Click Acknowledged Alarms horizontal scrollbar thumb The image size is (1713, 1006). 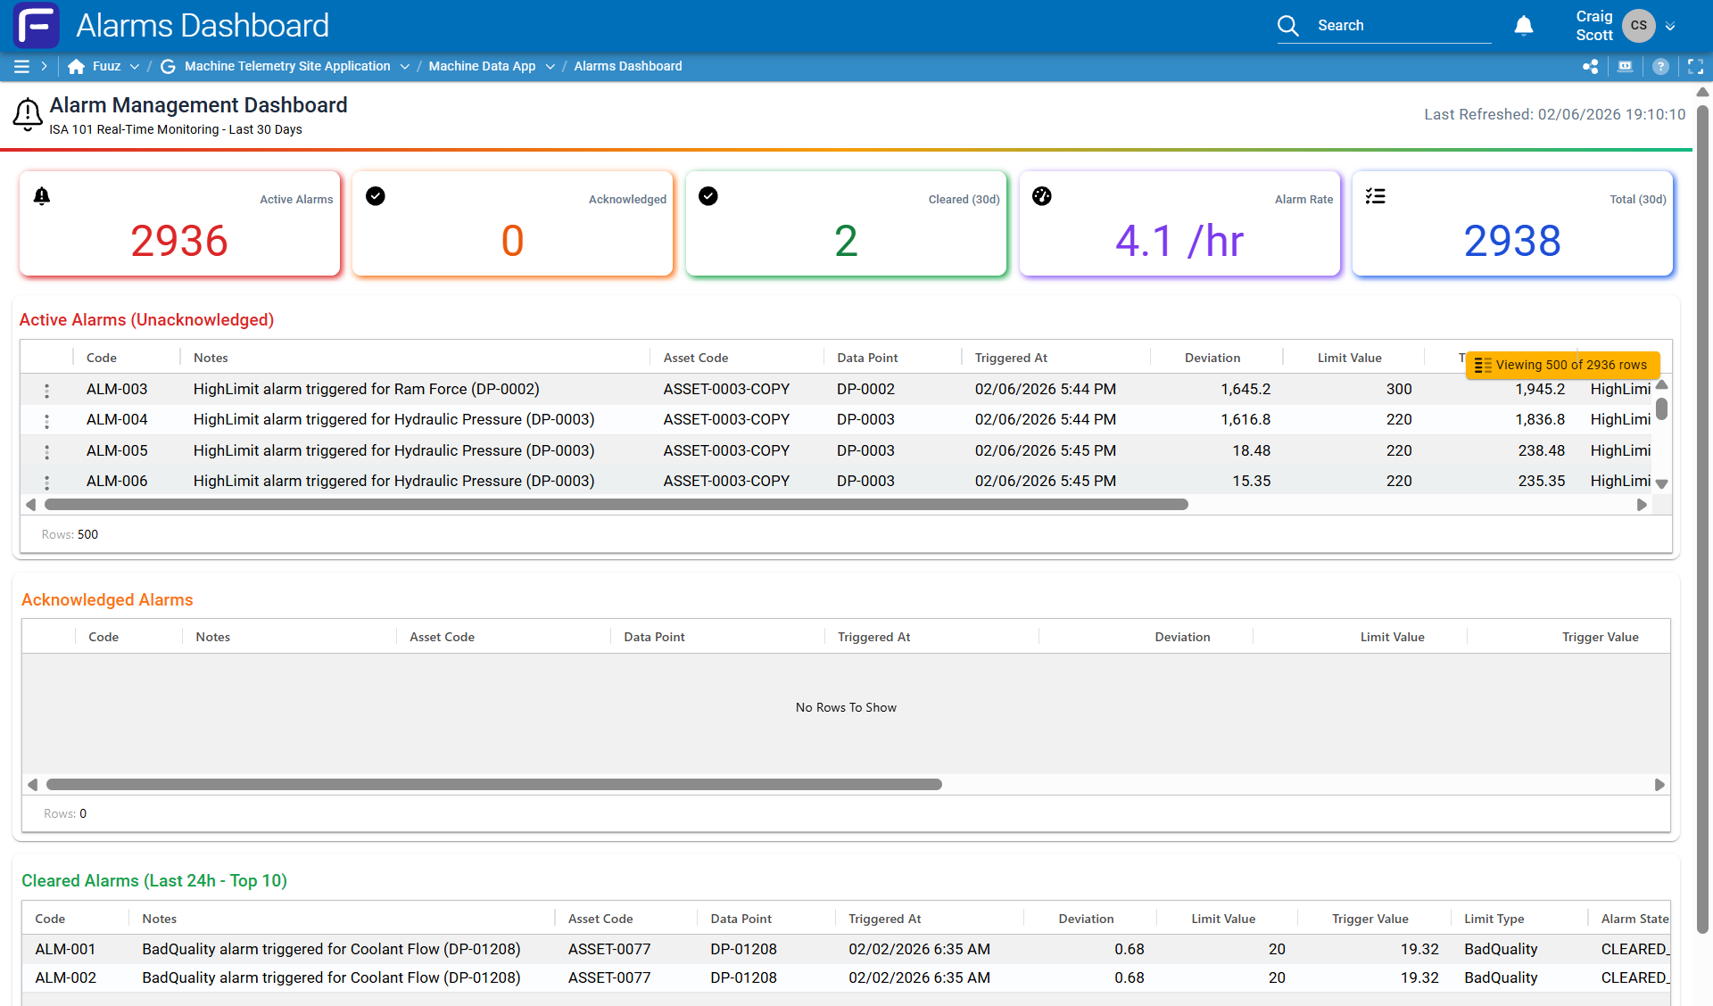494,785
